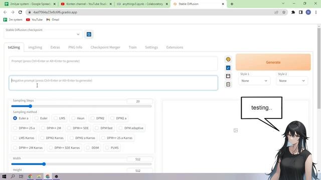Switch to the Checkpoint Merger tab
The image size is (321, 180).
click(105, 47)
